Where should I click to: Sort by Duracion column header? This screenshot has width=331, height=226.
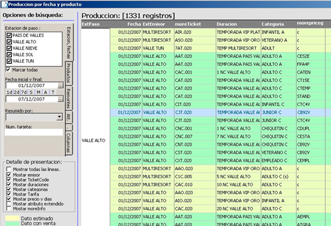click(x=238, y=24)
